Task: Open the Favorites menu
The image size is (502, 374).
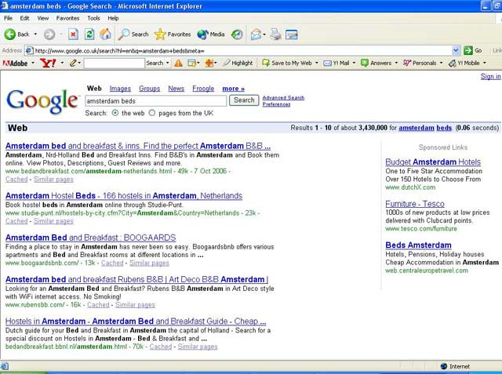Action: click(68, 18)
